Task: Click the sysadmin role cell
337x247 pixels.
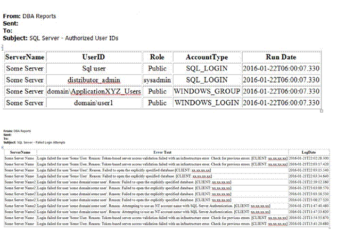Action: coord(157,80)
